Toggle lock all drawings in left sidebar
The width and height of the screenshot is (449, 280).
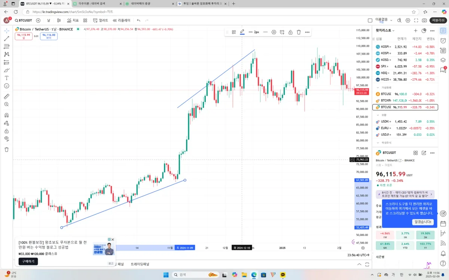7,131
